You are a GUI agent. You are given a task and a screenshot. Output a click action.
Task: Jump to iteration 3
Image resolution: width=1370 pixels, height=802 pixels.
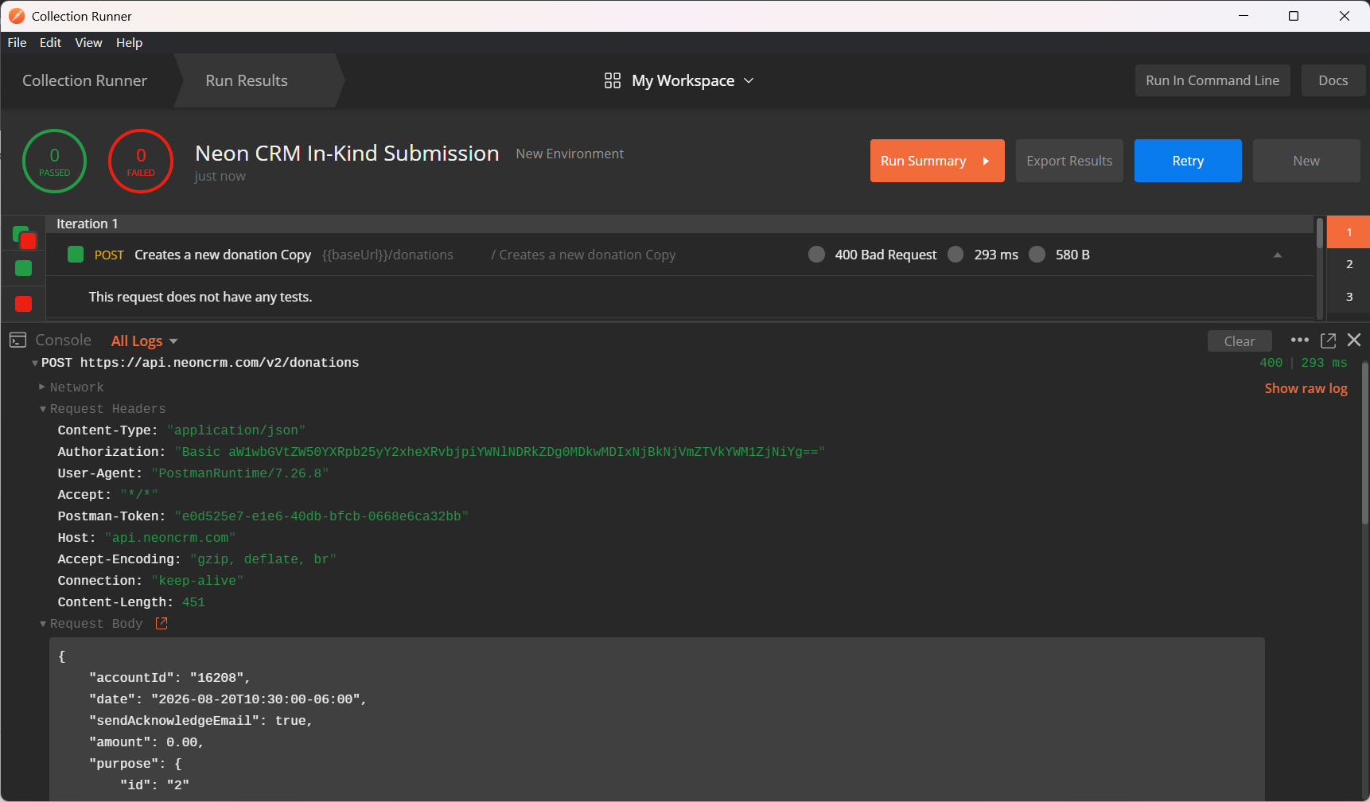[1349, 297]
